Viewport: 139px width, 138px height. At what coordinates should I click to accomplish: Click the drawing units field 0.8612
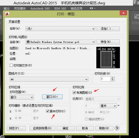click(92, 112)
